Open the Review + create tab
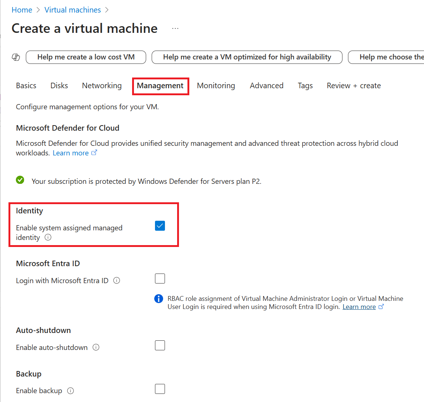This screenshot has height=402, width=424. click(353, 85)
